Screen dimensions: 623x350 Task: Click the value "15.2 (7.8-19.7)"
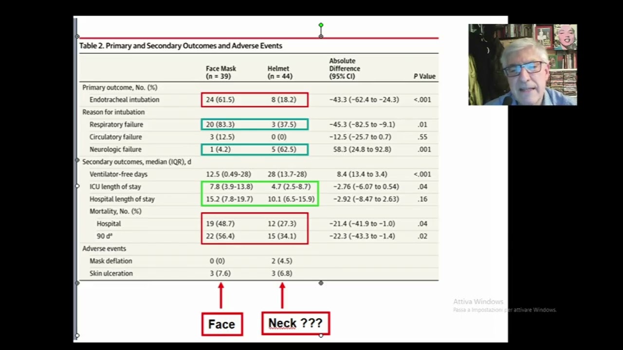tap(229, 199)
